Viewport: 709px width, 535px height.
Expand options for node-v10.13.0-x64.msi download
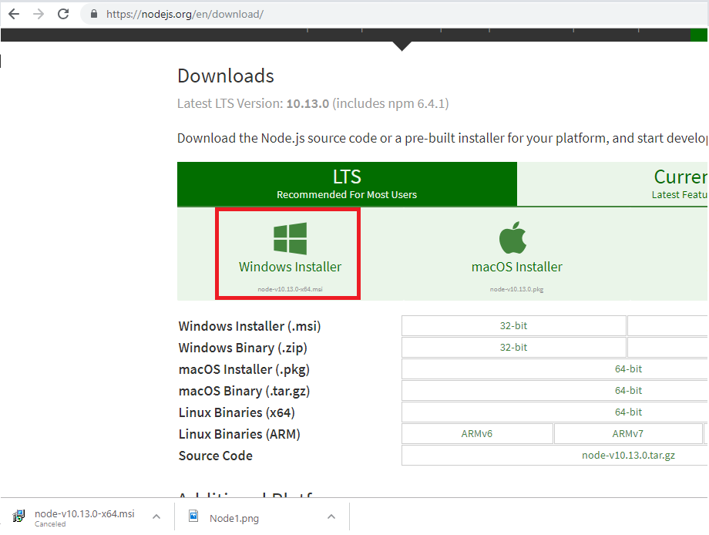coord(156,516)
